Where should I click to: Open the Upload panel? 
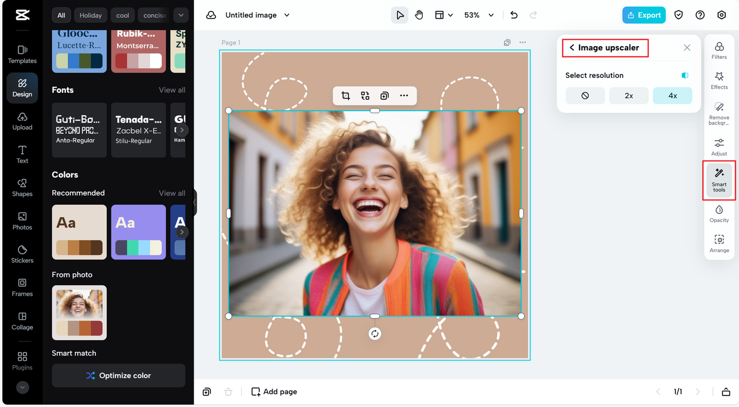tap(23, 121)
